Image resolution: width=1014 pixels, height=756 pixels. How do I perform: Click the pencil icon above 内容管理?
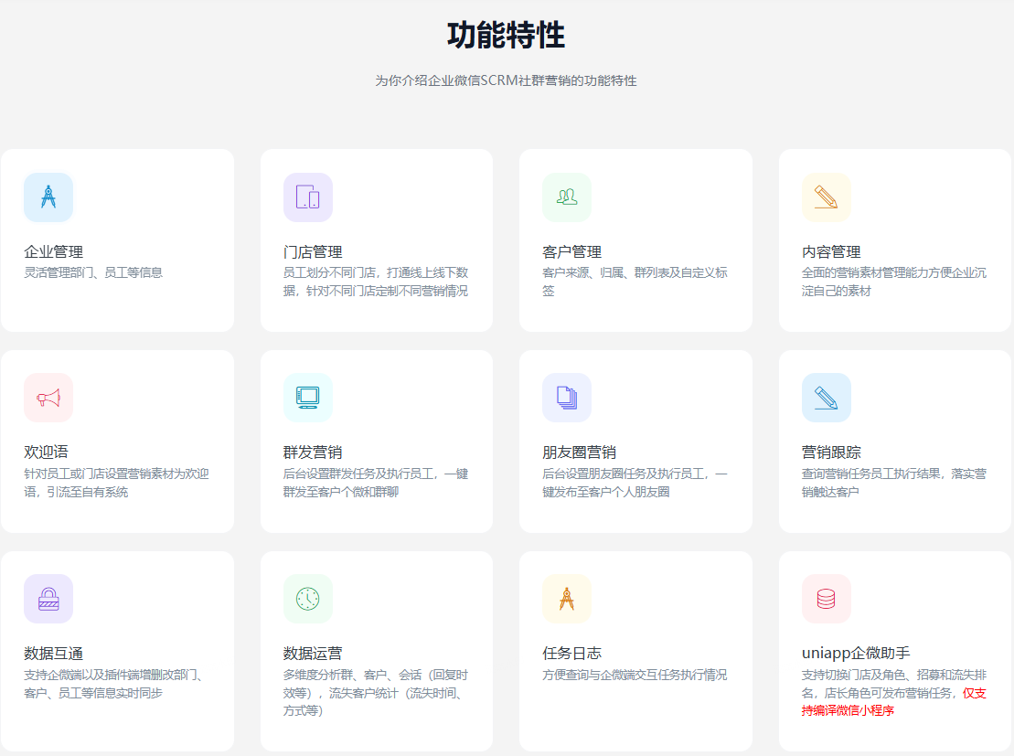point(826,197)
